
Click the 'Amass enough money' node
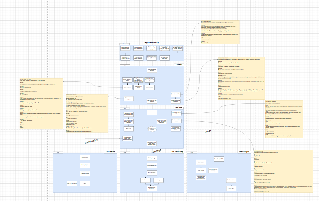point(128,139)
